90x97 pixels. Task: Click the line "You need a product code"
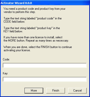point(34,9)
